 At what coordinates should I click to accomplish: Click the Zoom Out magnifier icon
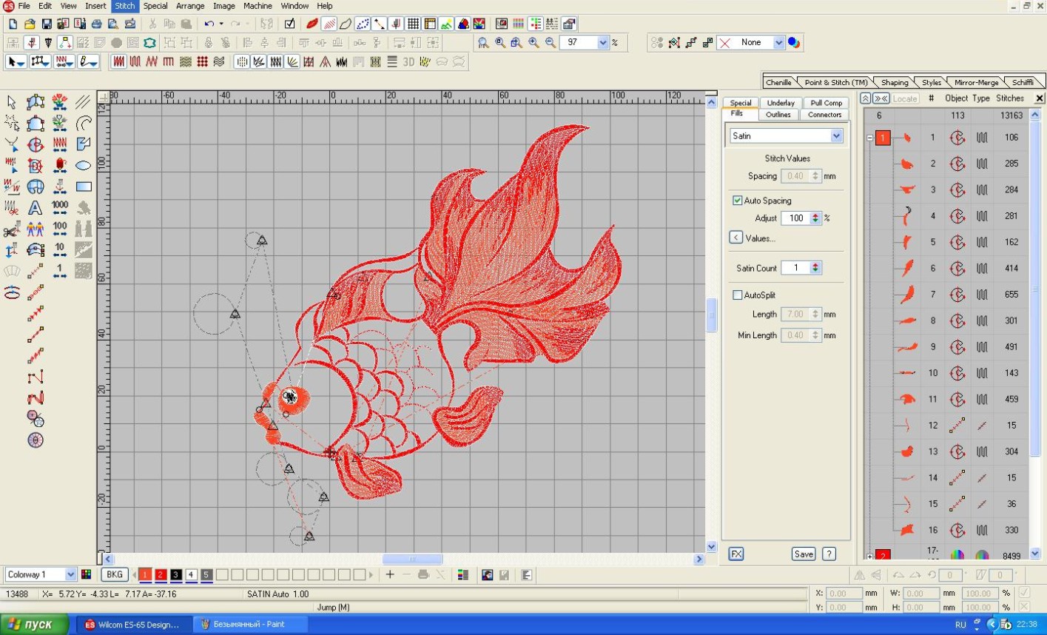click(551, 43)
